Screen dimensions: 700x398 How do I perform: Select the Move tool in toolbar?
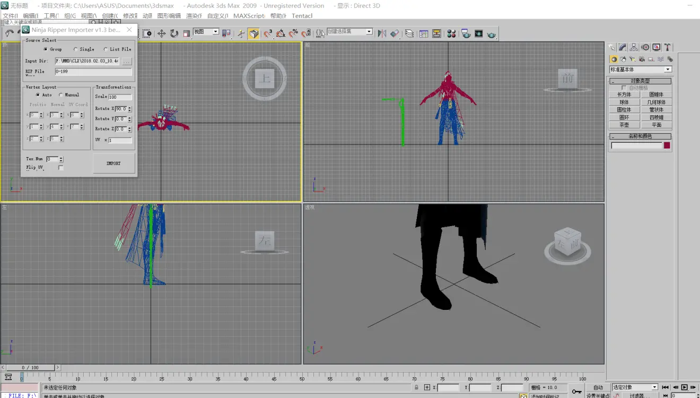click(x=161, y=33)
